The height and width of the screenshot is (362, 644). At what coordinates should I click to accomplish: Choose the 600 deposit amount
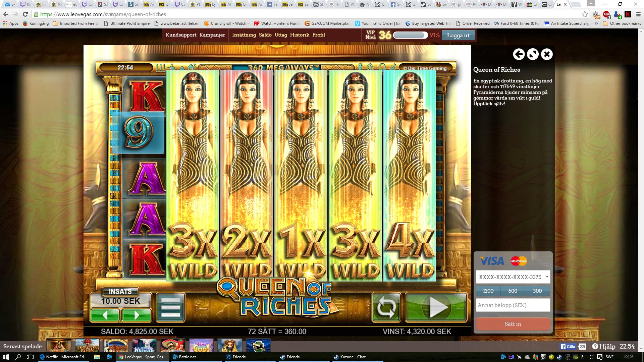click(513, 291)
